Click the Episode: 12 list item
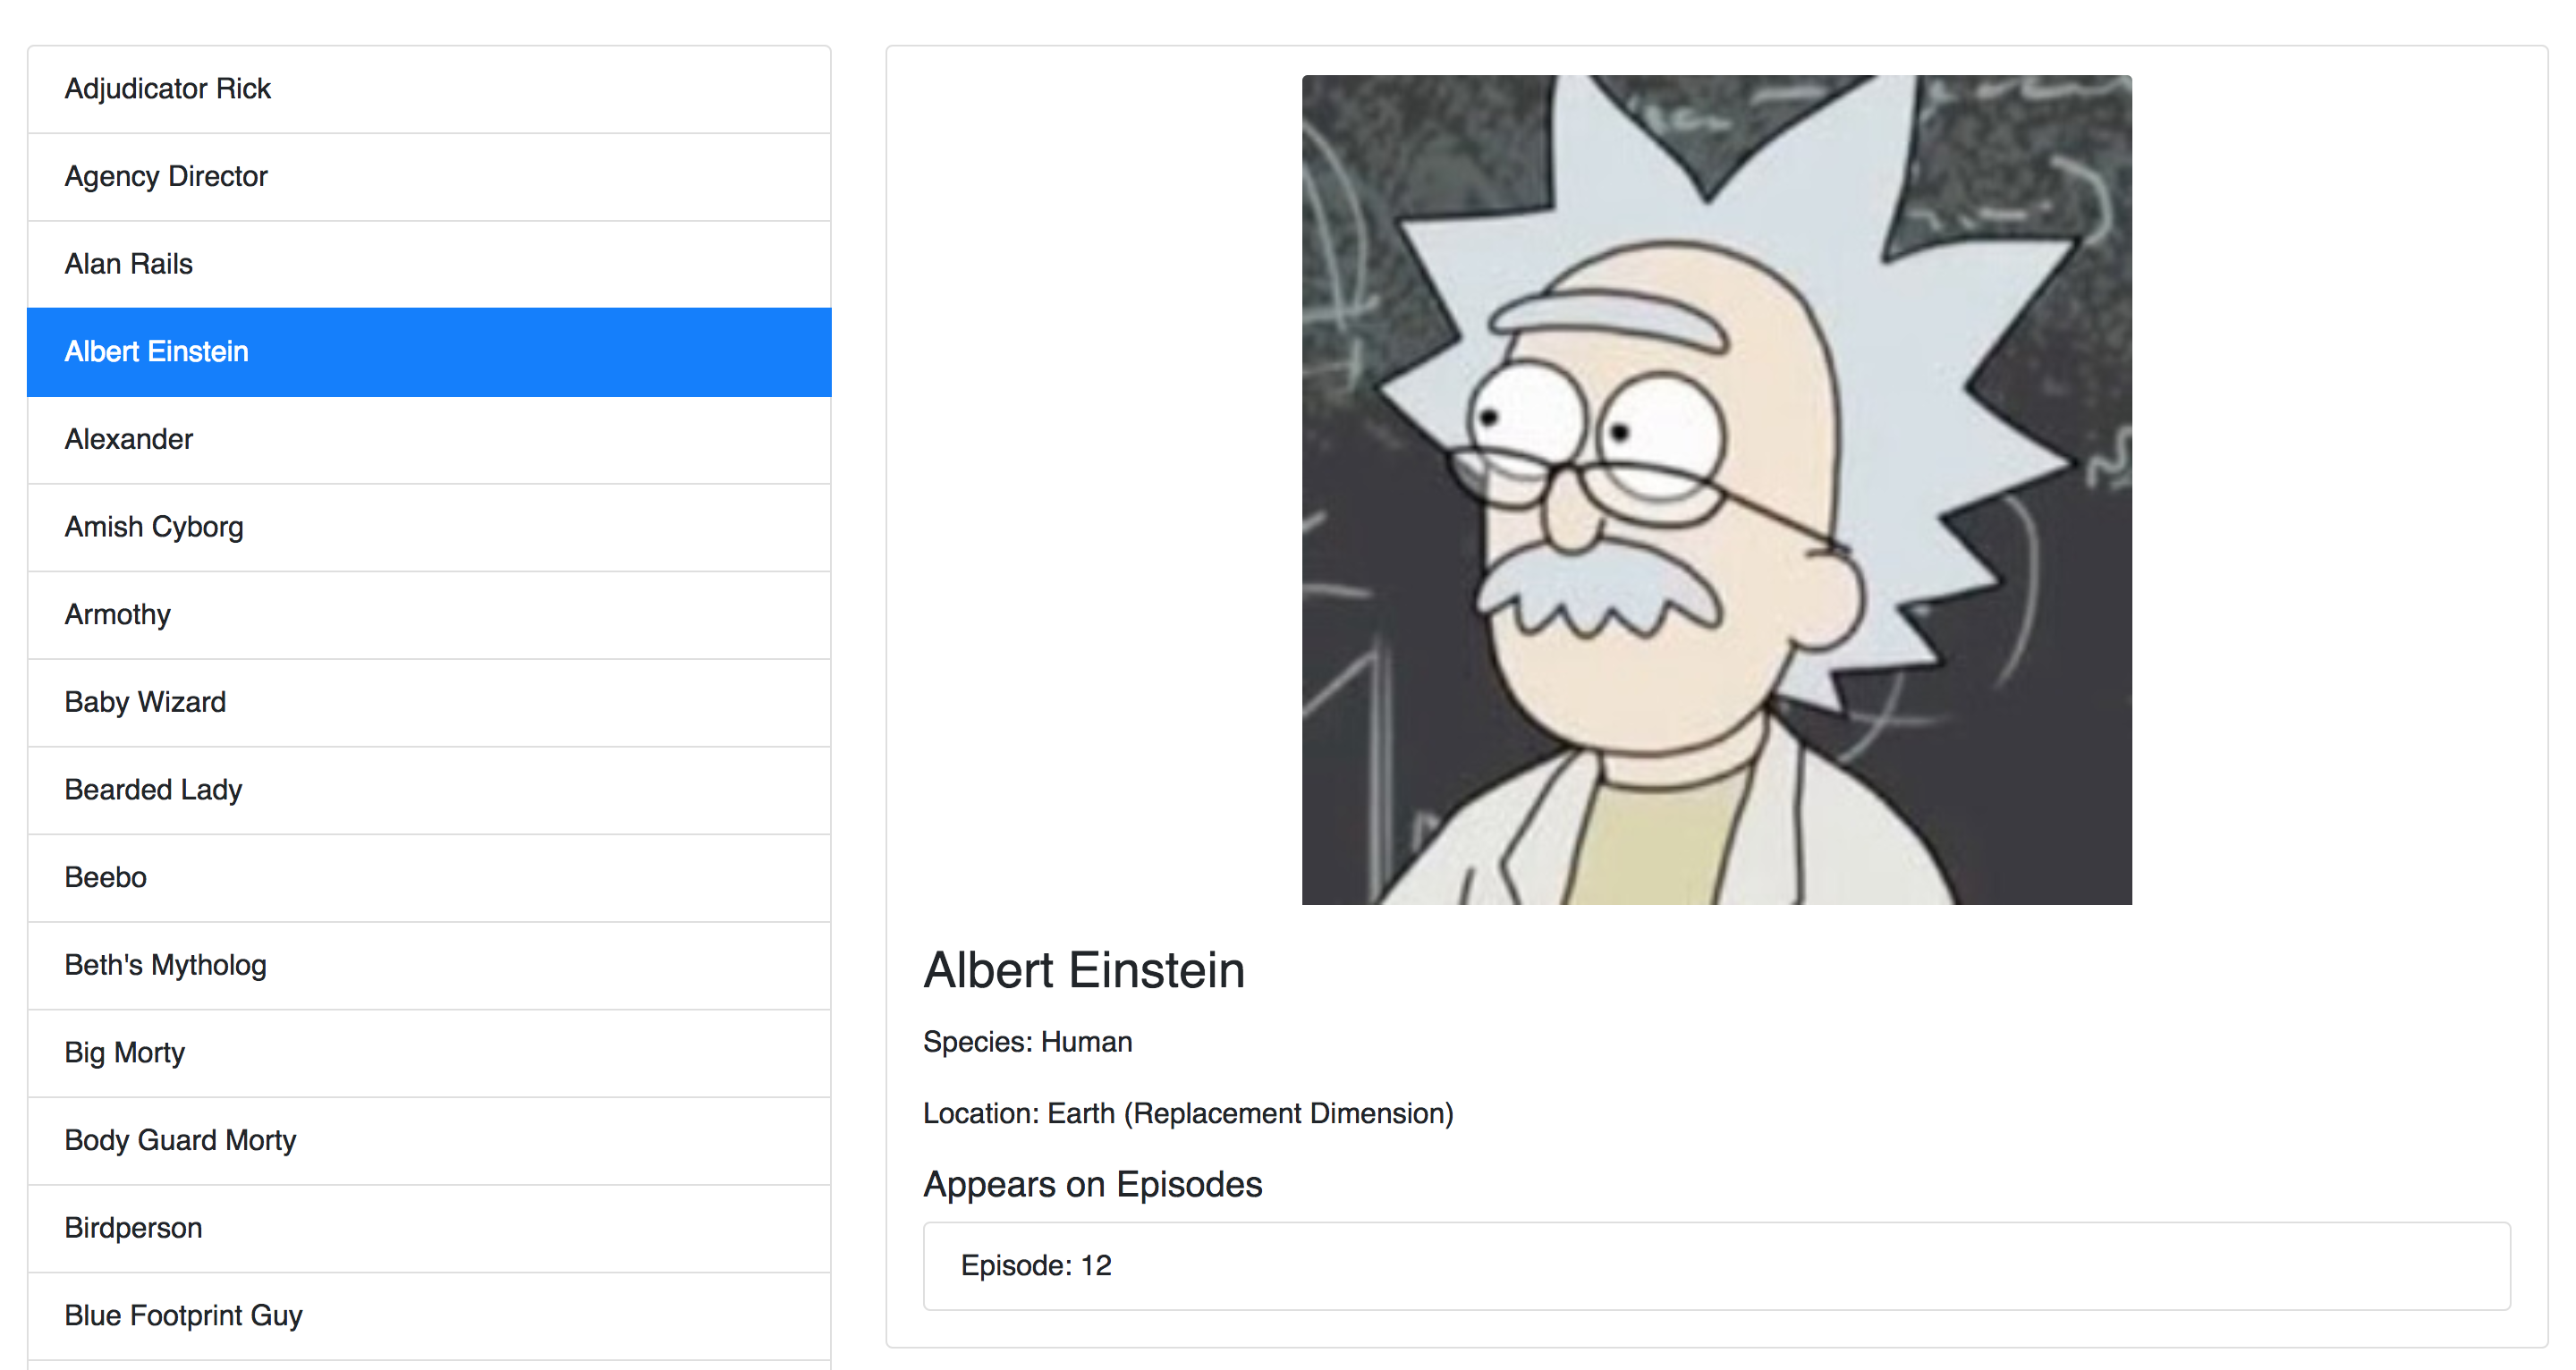This screenshot has width=2576, height=1370. click(x=1716, y=1266)
